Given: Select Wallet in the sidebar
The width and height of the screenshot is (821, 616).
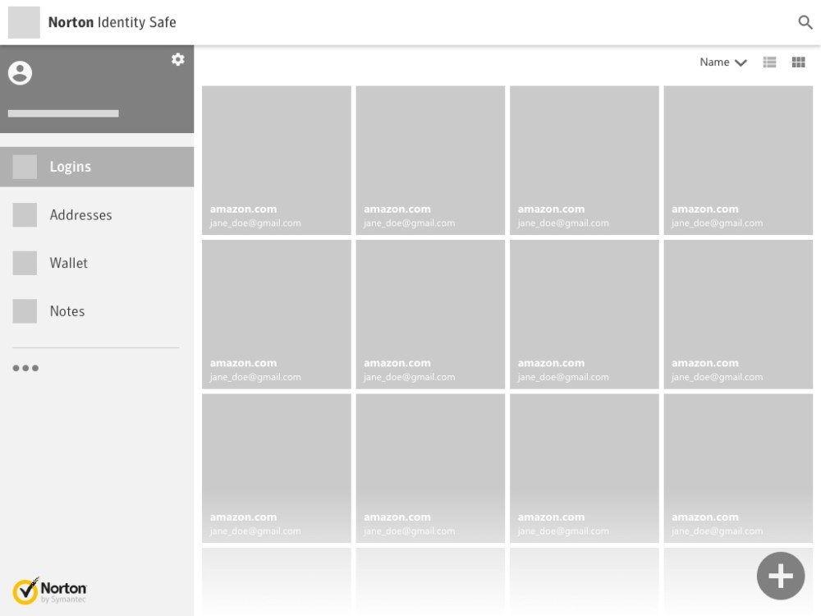Looking at the screenshot, I should (68, 263).
